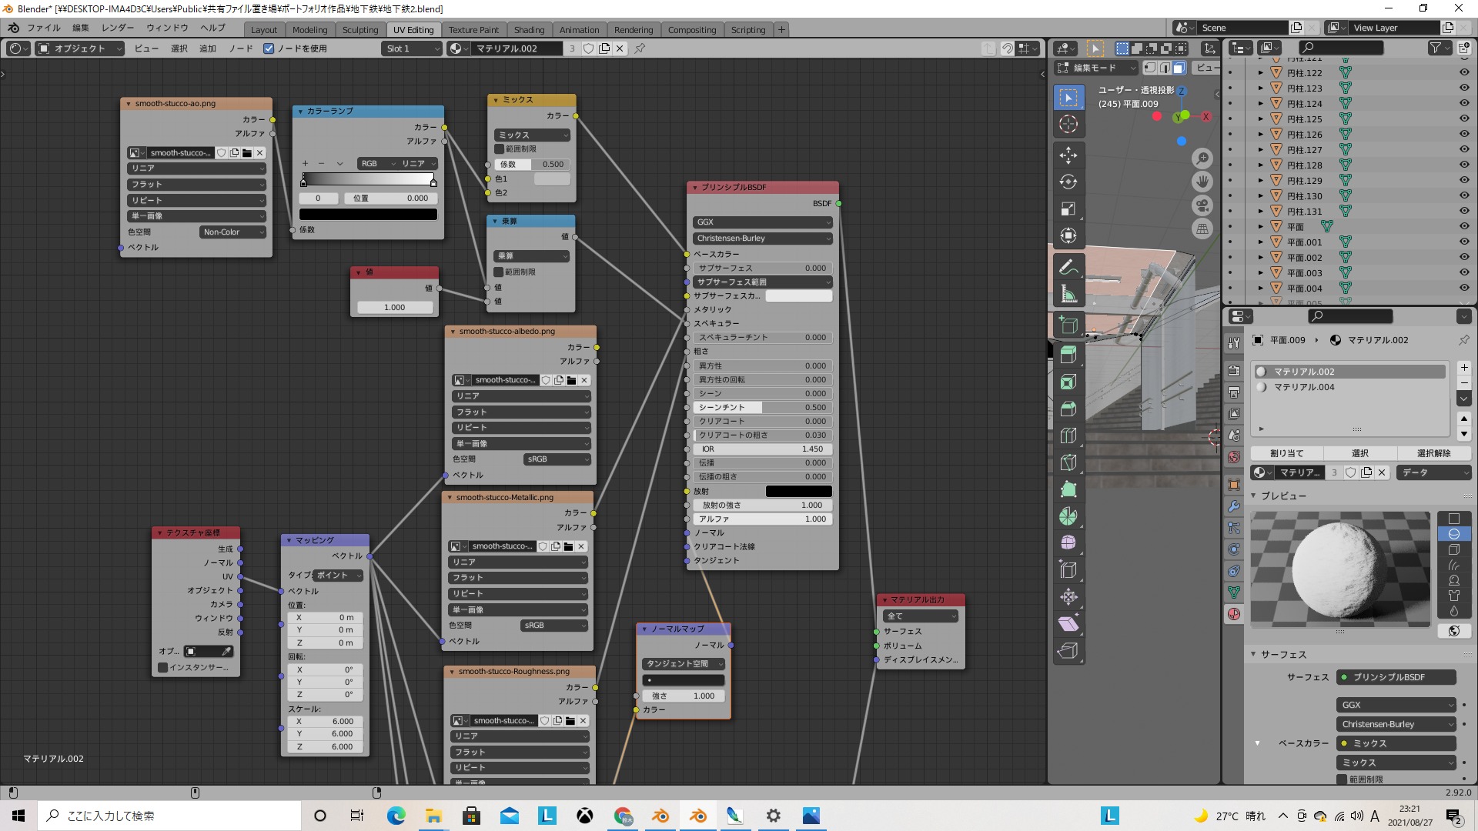Hide 円柱.125 with its eye icon
The height and width of the screenshot is (831, 1478).
1463,118
